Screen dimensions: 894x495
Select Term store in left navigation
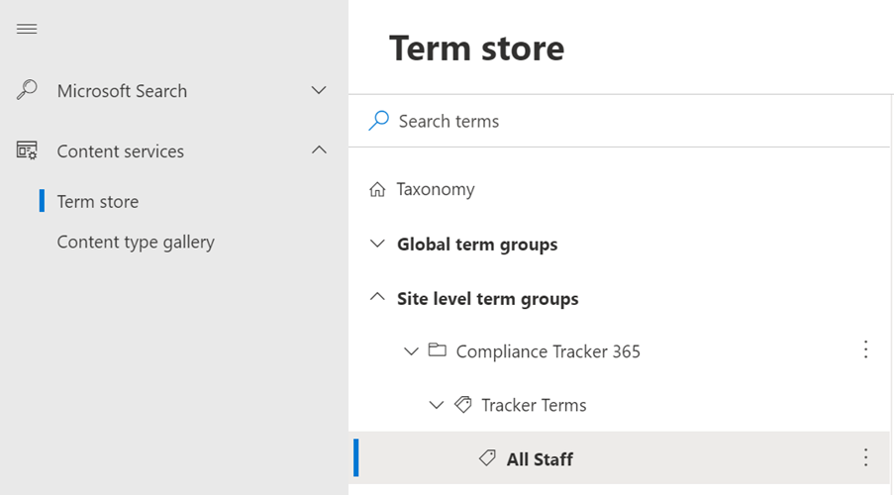tap(98, 201)
